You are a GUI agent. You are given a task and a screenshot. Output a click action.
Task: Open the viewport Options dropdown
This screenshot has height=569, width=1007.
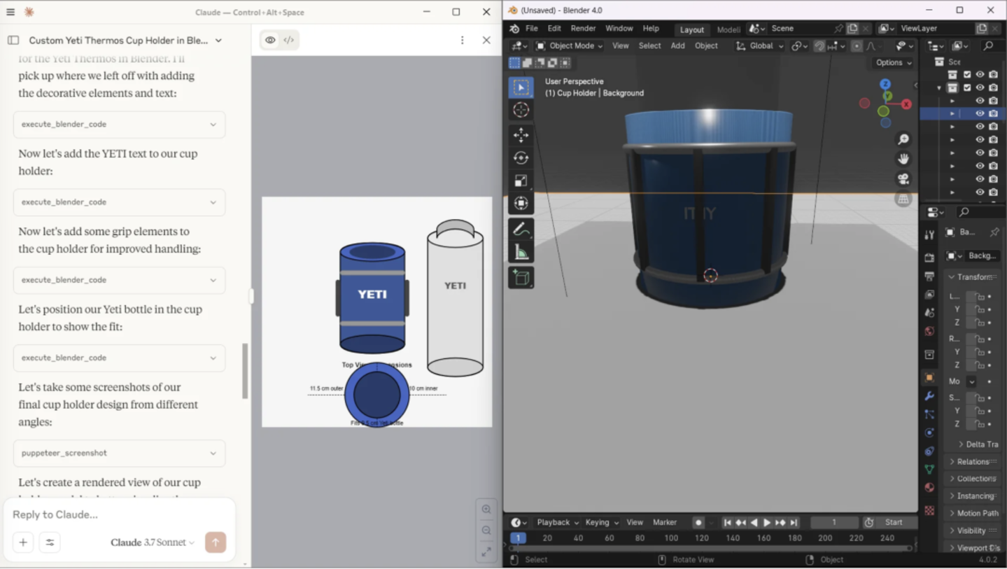tap(894, 62)
